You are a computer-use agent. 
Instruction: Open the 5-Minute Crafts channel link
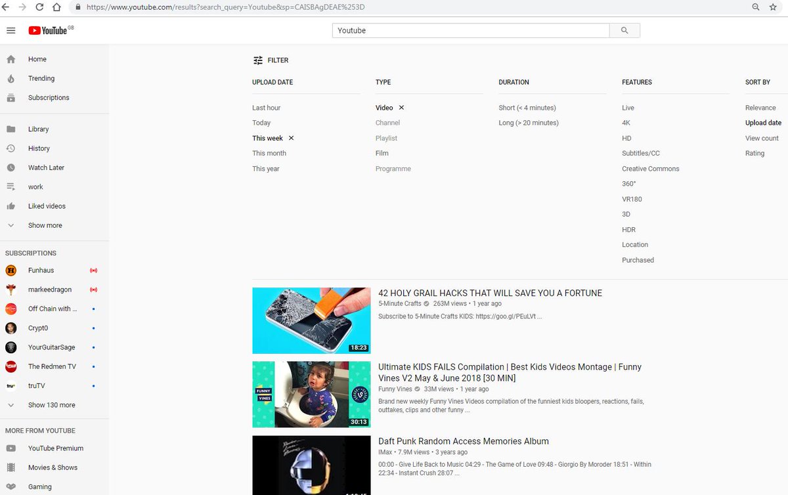coord(399,304)
